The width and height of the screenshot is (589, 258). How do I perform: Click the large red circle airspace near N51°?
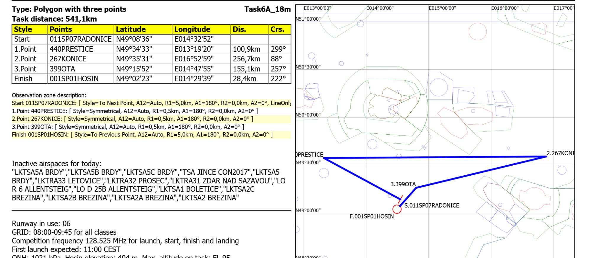tap(478, 31)
